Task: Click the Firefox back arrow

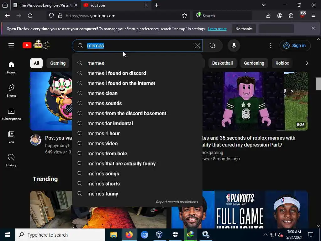Action: click(8, 16)
